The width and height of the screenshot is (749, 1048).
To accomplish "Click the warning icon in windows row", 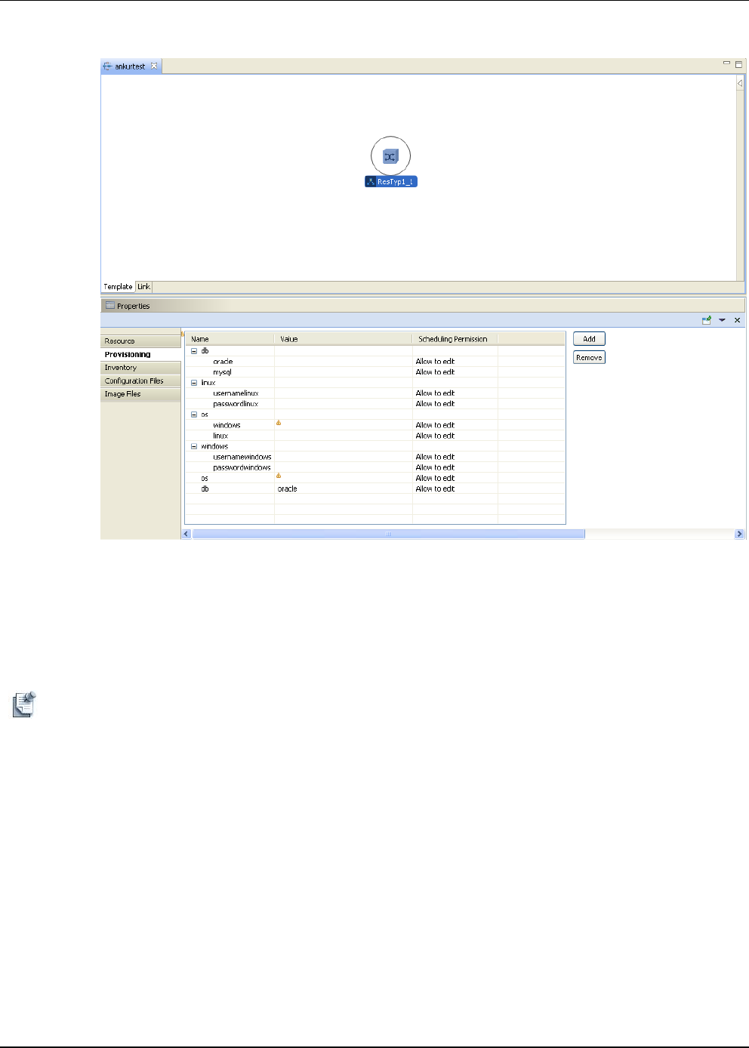I will coord(279,423).
